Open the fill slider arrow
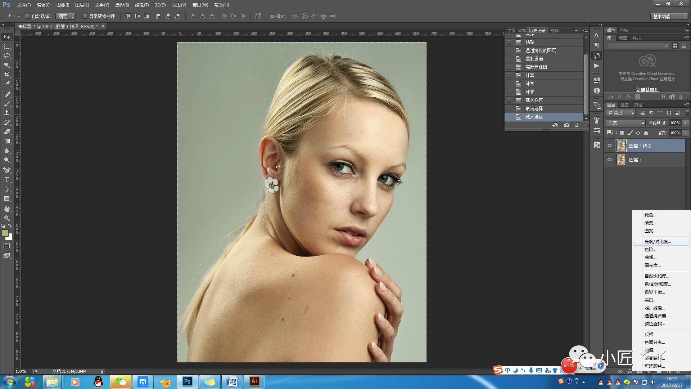Screen dimensions: 691x389 click(686, 133)
